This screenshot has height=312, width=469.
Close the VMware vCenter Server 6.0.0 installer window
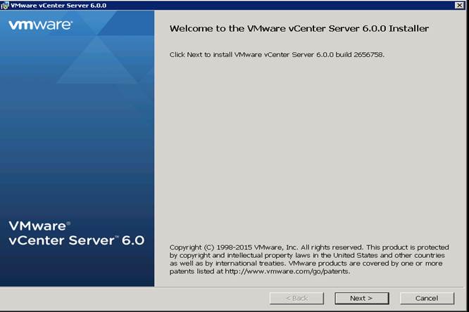[x=459, y=5]
